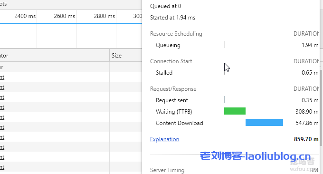Click the Started at 1.94 ms text
Viewport: 323px width, 174px height.
coord(172,18)
